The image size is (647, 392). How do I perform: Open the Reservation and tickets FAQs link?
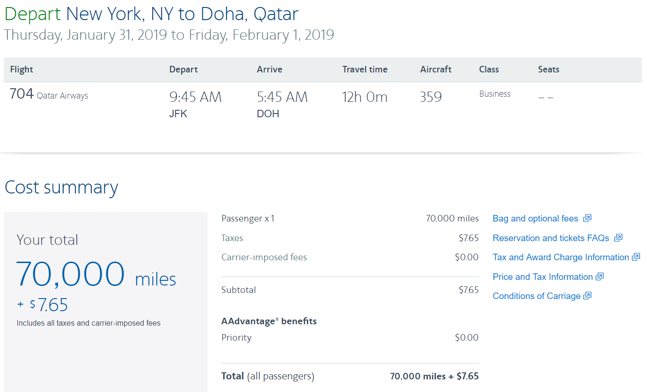[x=551, y=238]
